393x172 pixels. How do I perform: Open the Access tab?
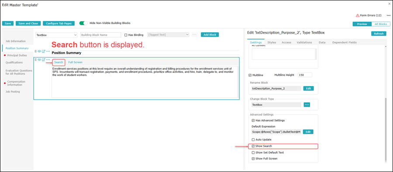[286, 43]
